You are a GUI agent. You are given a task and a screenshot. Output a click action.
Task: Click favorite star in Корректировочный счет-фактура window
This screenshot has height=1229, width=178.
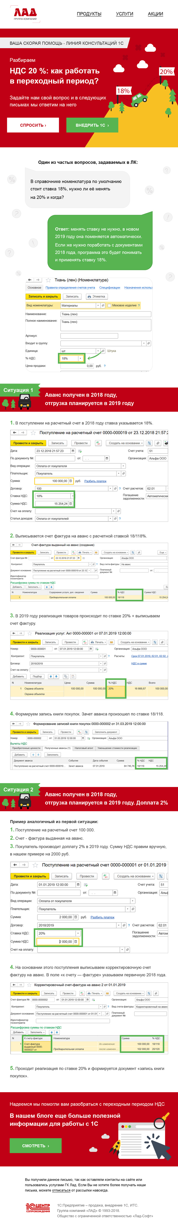tap(29, 985)
